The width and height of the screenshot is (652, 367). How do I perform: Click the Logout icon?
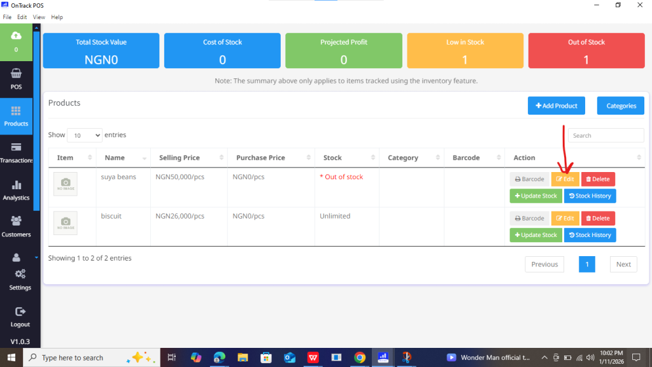pos(20,312)
